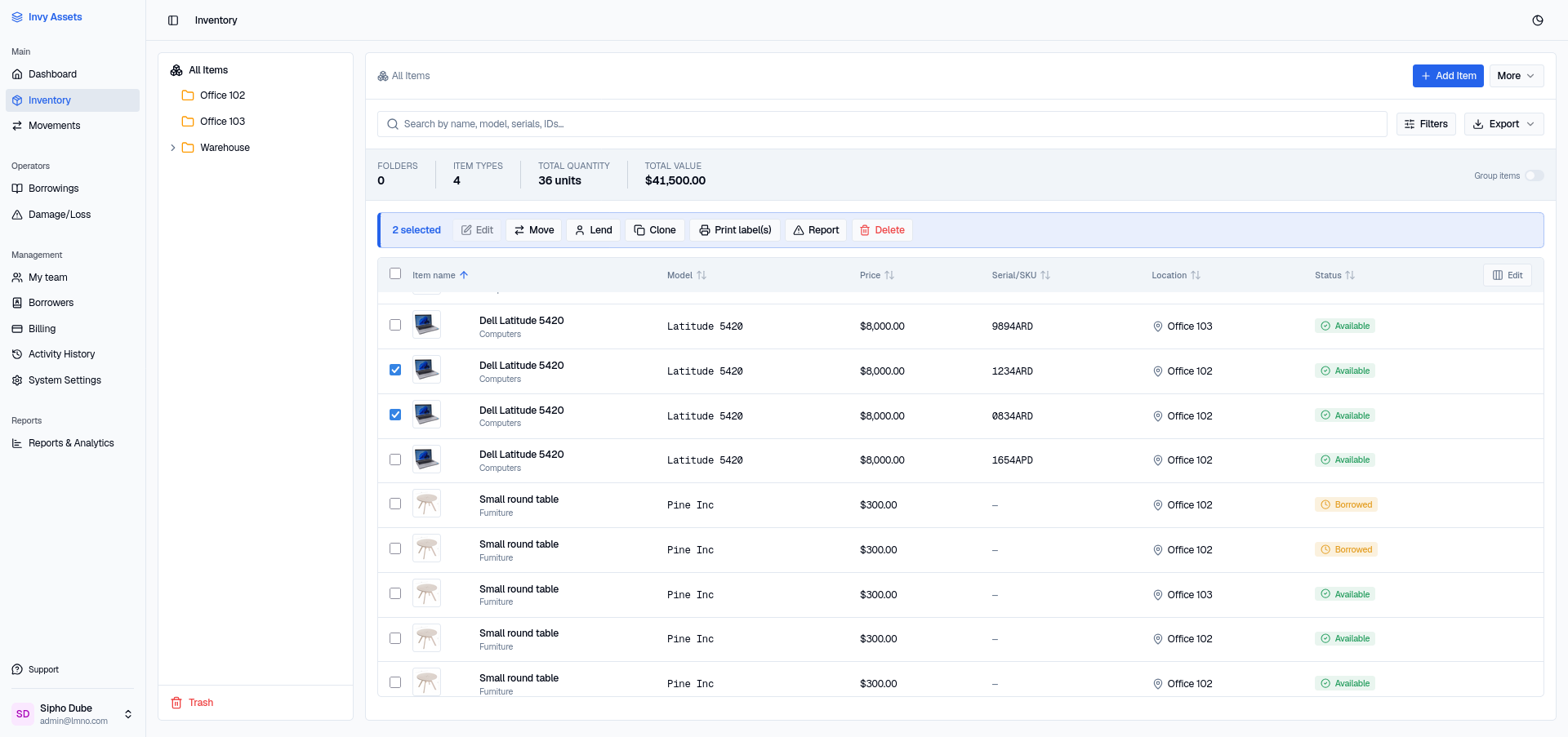Click the Support help icon
Viewport: 1568px width, 737px height.
(17, 669)
